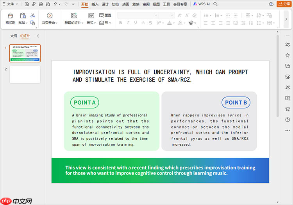The width and height of the screenshot is (293, 205).
Task: Click the search magnifier icon
Action: (215, 4)
